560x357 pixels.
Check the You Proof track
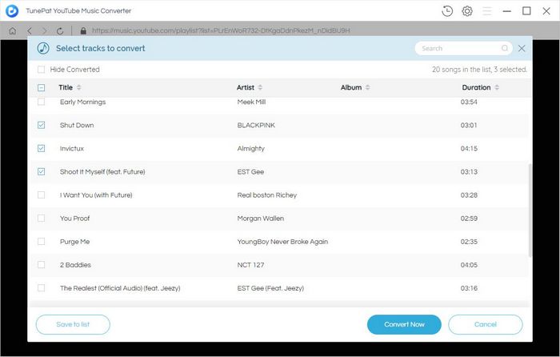(41, 218)
